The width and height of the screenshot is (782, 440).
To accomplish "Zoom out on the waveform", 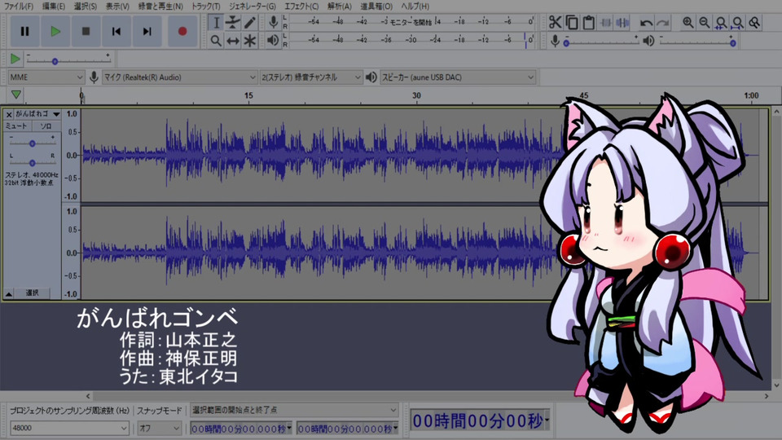I will click(x=704, y=23).
